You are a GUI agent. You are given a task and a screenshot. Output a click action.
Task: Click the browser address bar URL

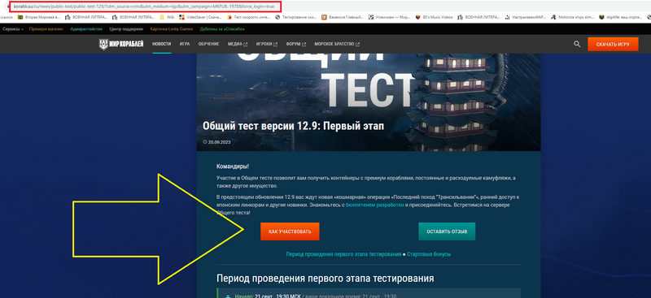(144, 6)
